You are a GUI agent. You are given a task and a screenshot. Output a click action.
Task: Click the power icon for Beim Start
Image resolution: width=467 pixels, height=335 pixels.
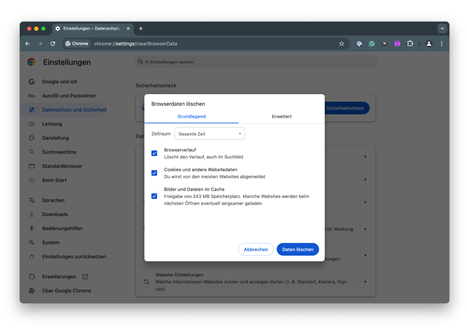(32, 180)
